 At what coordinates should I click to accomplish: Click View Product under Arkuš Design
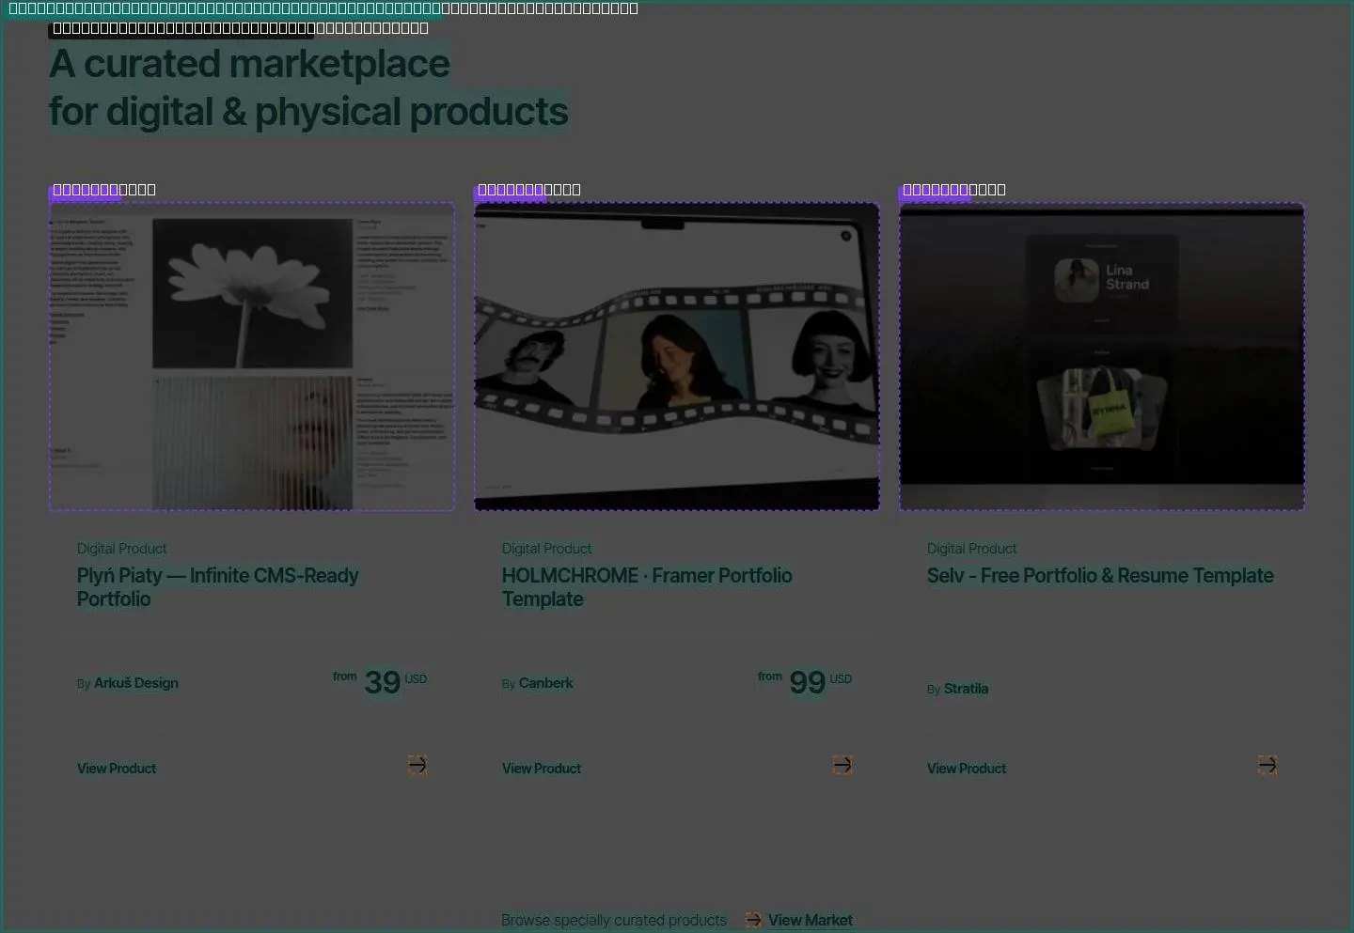coord(117,769)
